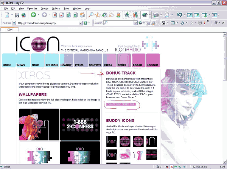
Task: Open the LYRICS page
Action: point(81,60)
